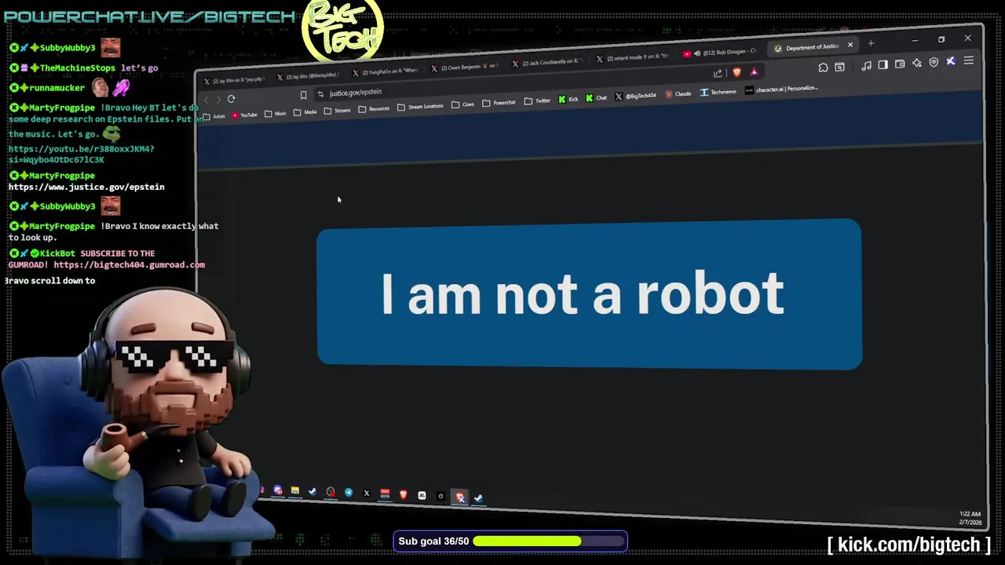The height and width of the screenshot is (565, 1005).
Task: Open the youtu.be link in chat
Action: coord(82,154)
